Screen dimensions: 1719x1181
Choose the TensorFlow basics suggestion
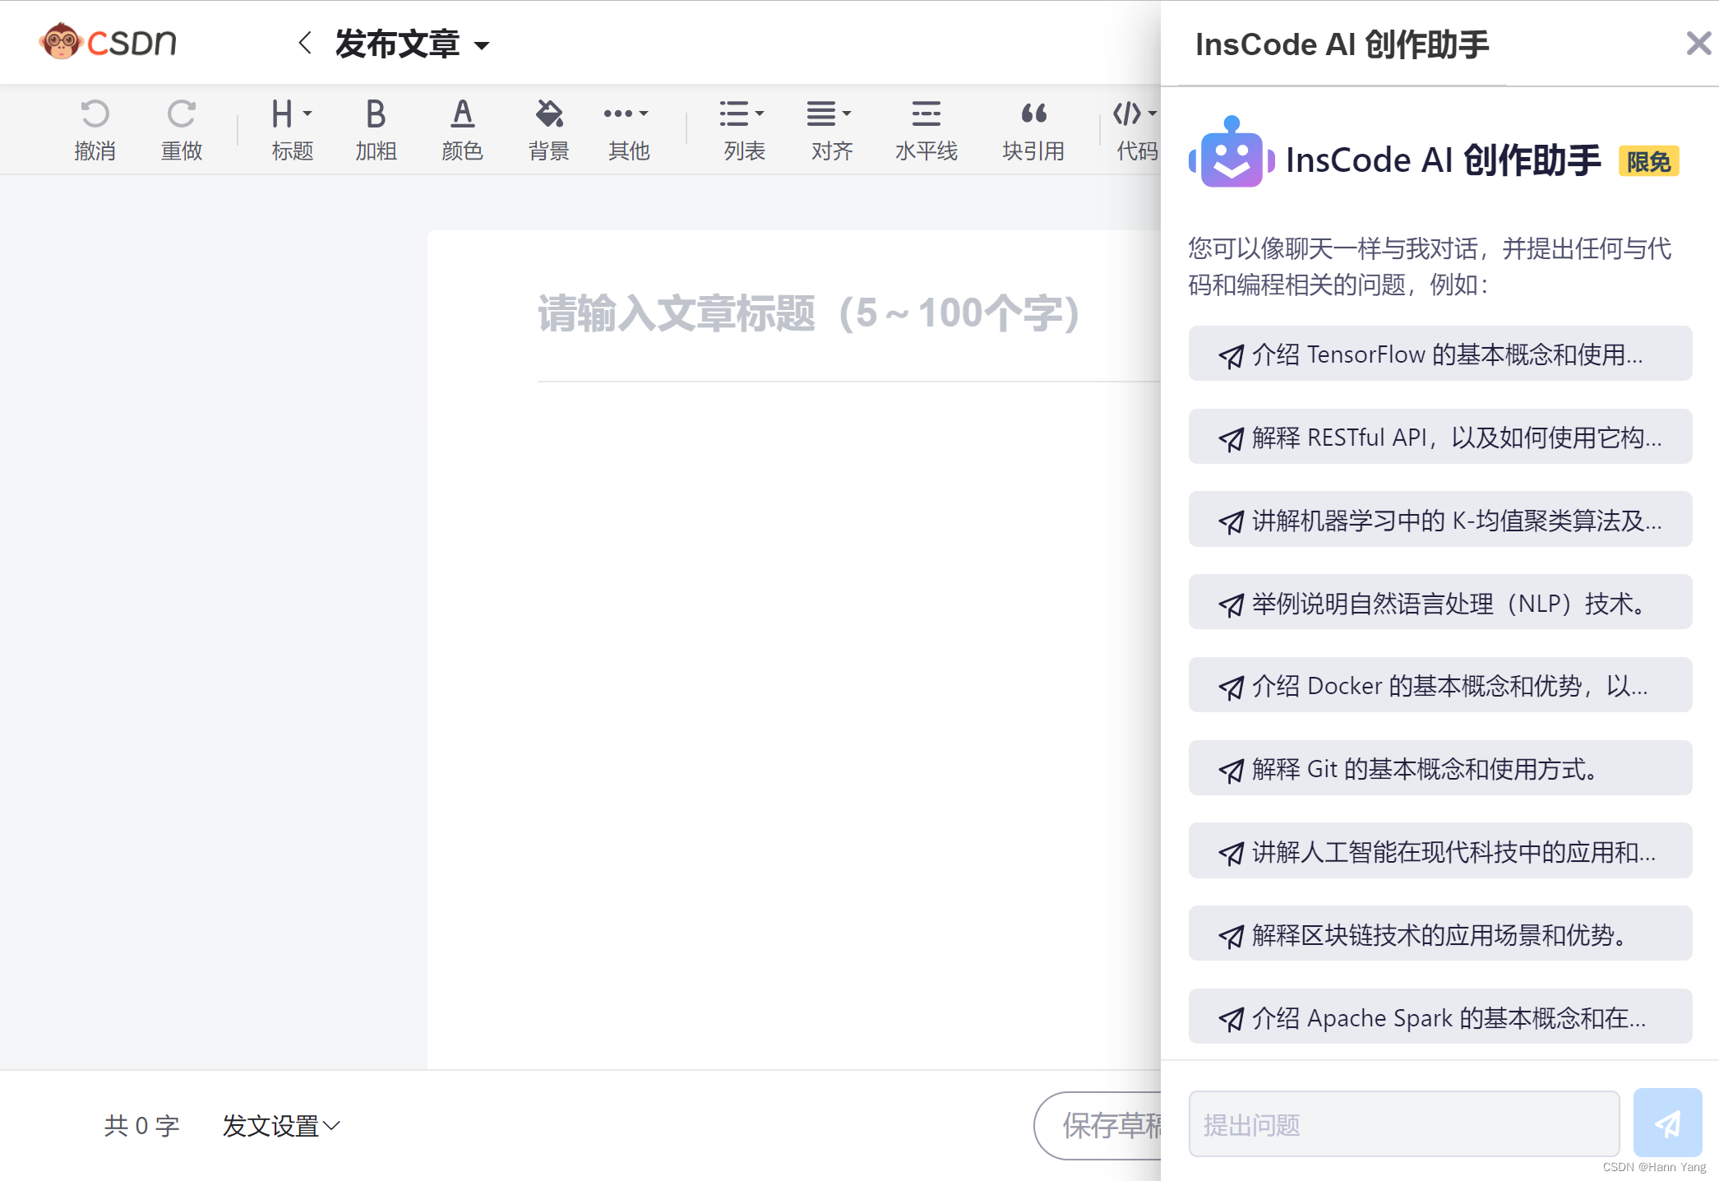1439,354
